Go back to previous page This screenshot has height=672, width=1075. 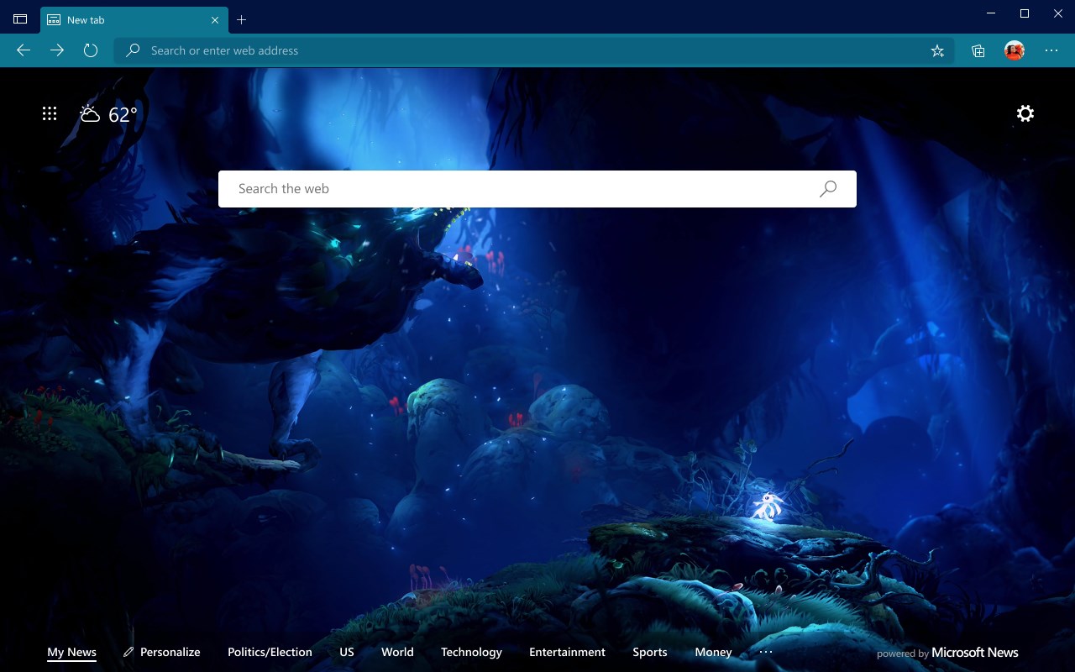click(24, 50)
